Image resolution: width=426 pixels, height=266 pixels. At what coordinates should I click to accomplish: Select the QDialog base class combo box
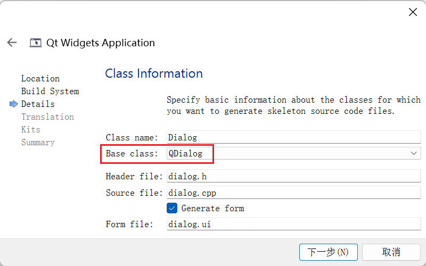click(x=294, y=153)
